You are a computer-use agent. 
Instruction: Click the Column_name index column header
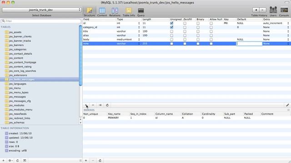click(x=168, y=114)
